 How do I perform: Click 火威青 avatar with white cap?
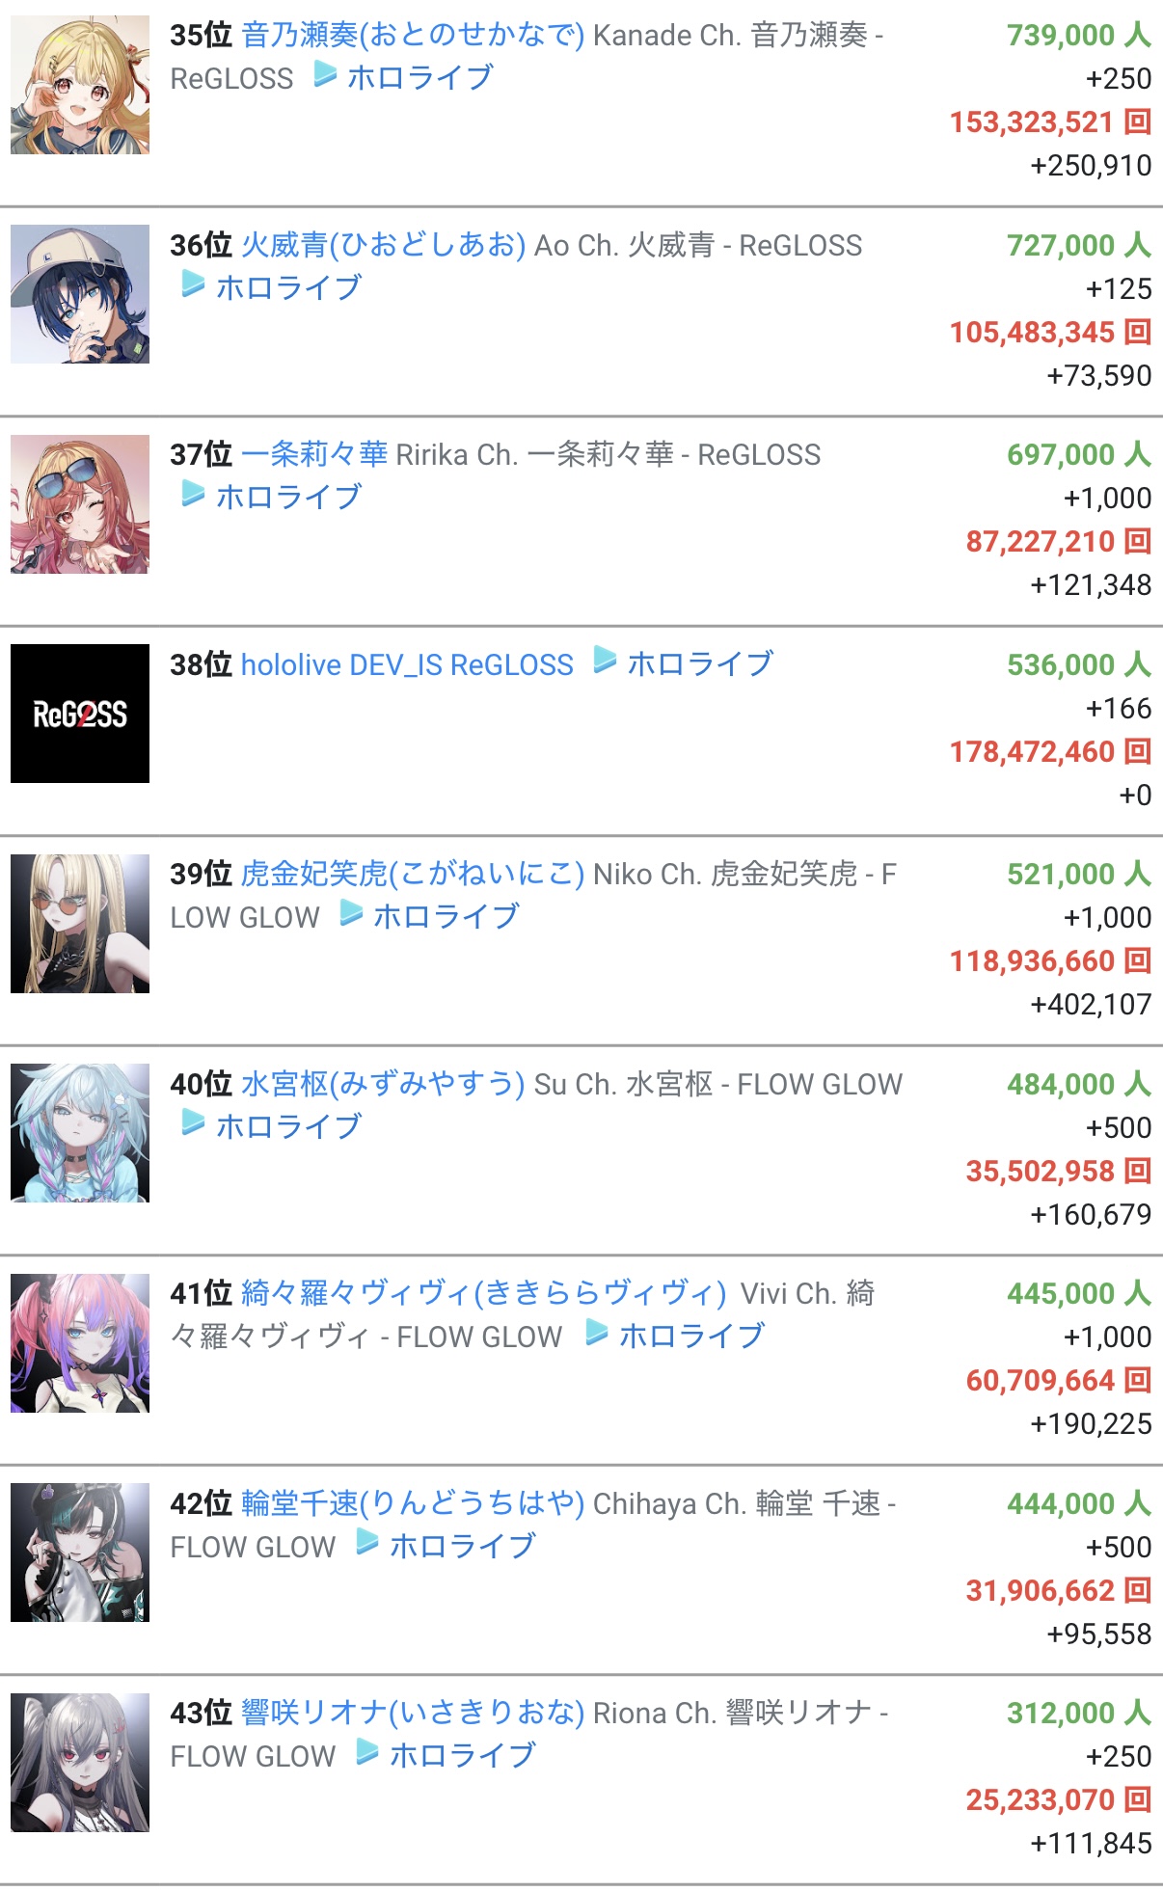tap(80, 294)
